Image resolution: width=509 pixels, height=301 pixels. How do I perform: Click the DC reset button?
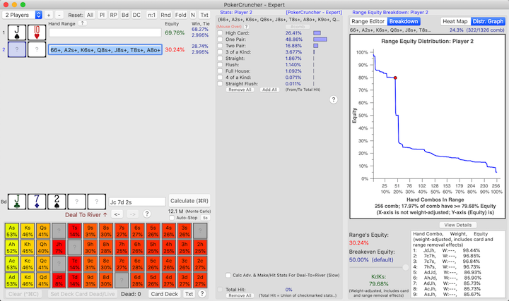(136, 15)
